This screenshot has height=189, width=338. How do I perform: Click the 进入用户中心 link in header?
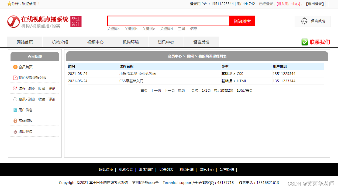click(x=288, y=4)
